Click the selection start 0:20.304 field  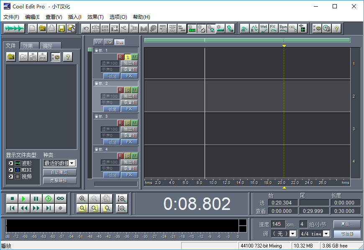pyautogui.click(x=283, y=202)
